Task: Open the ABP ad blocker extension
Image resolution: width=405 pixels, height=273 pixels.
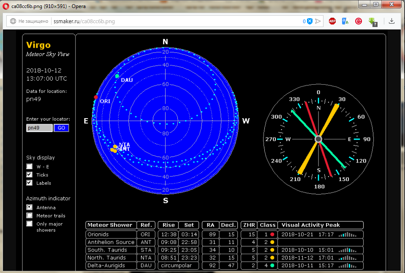Action: (332, 21)
